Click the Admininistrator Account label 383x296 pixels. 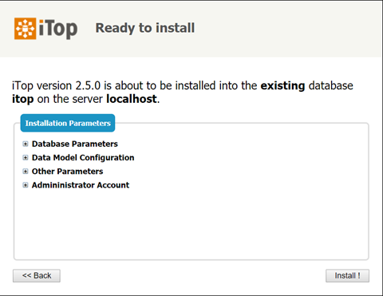(x=81, y=185)
